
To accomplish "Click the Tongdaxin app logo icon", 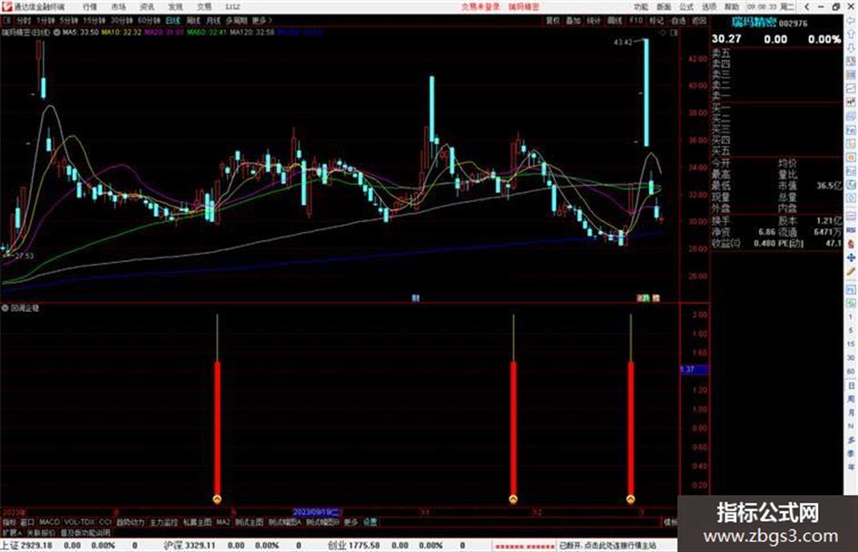I will pyautogui.click(x=6, y=6).
